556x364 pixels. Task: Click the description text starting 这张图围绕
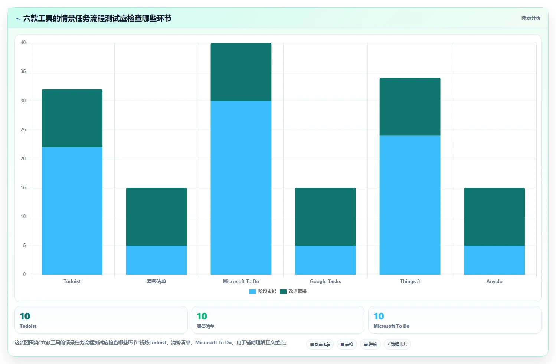coord(151,342)
